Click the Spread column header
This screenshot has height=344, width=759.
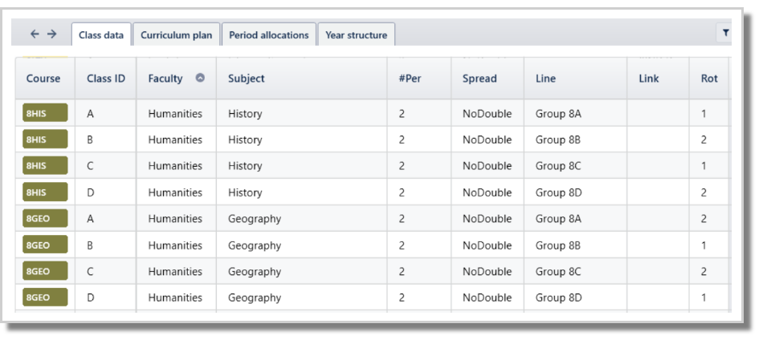point(479,79)
